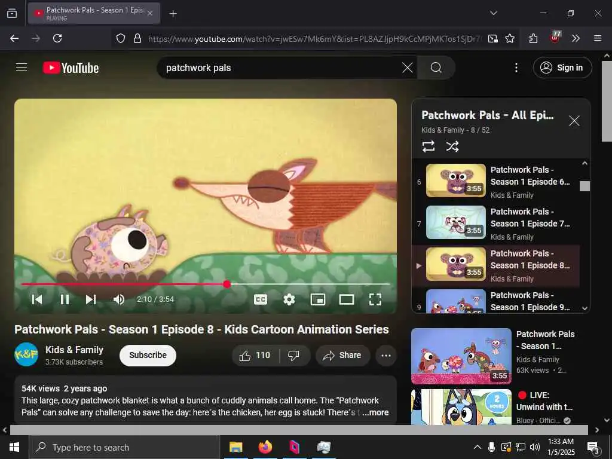Expand description with ...more

(x=375, y=412)
